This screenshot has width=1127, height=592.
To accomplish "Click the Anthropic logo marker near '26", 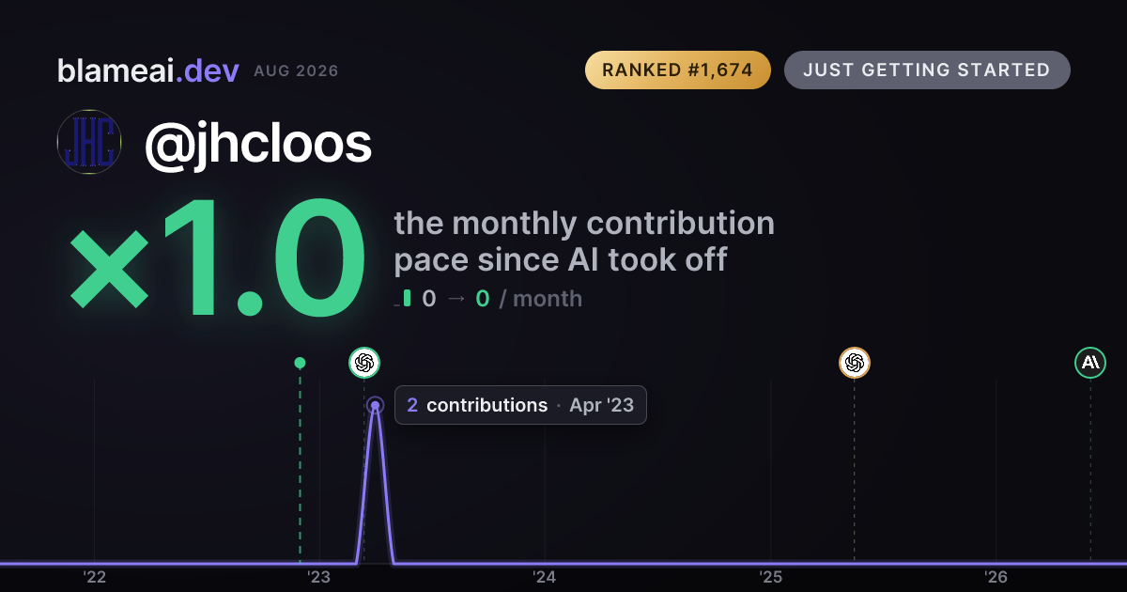I will (1090, 363).
